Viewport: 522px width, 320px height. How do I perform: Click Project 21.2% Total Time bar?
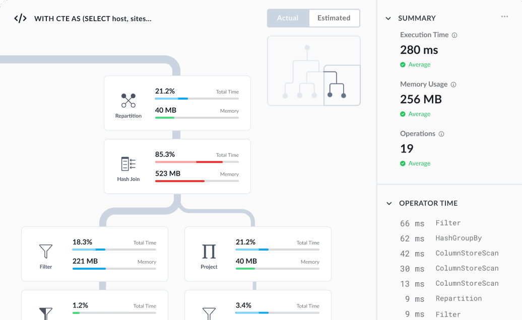click(x=277, y=250)
